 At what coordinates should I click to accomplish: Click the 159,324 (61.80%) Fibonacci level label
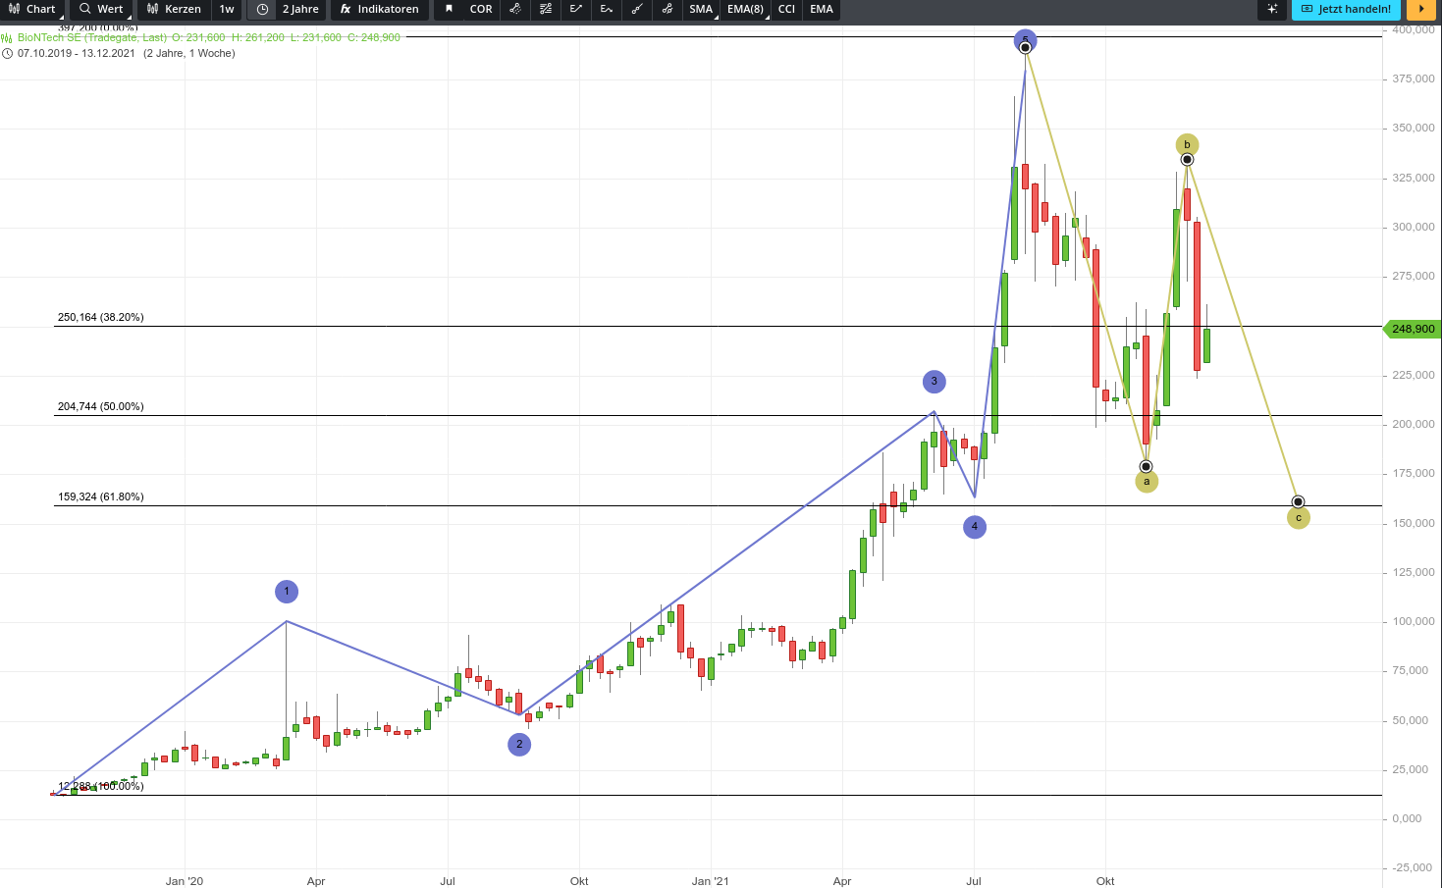pos(101,497)
